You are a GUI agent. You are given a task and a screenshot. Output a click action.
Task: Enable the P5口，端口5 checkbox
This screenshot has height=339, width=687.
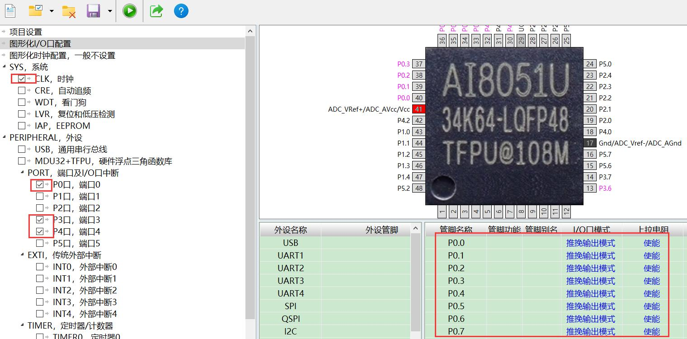[40, 243]
